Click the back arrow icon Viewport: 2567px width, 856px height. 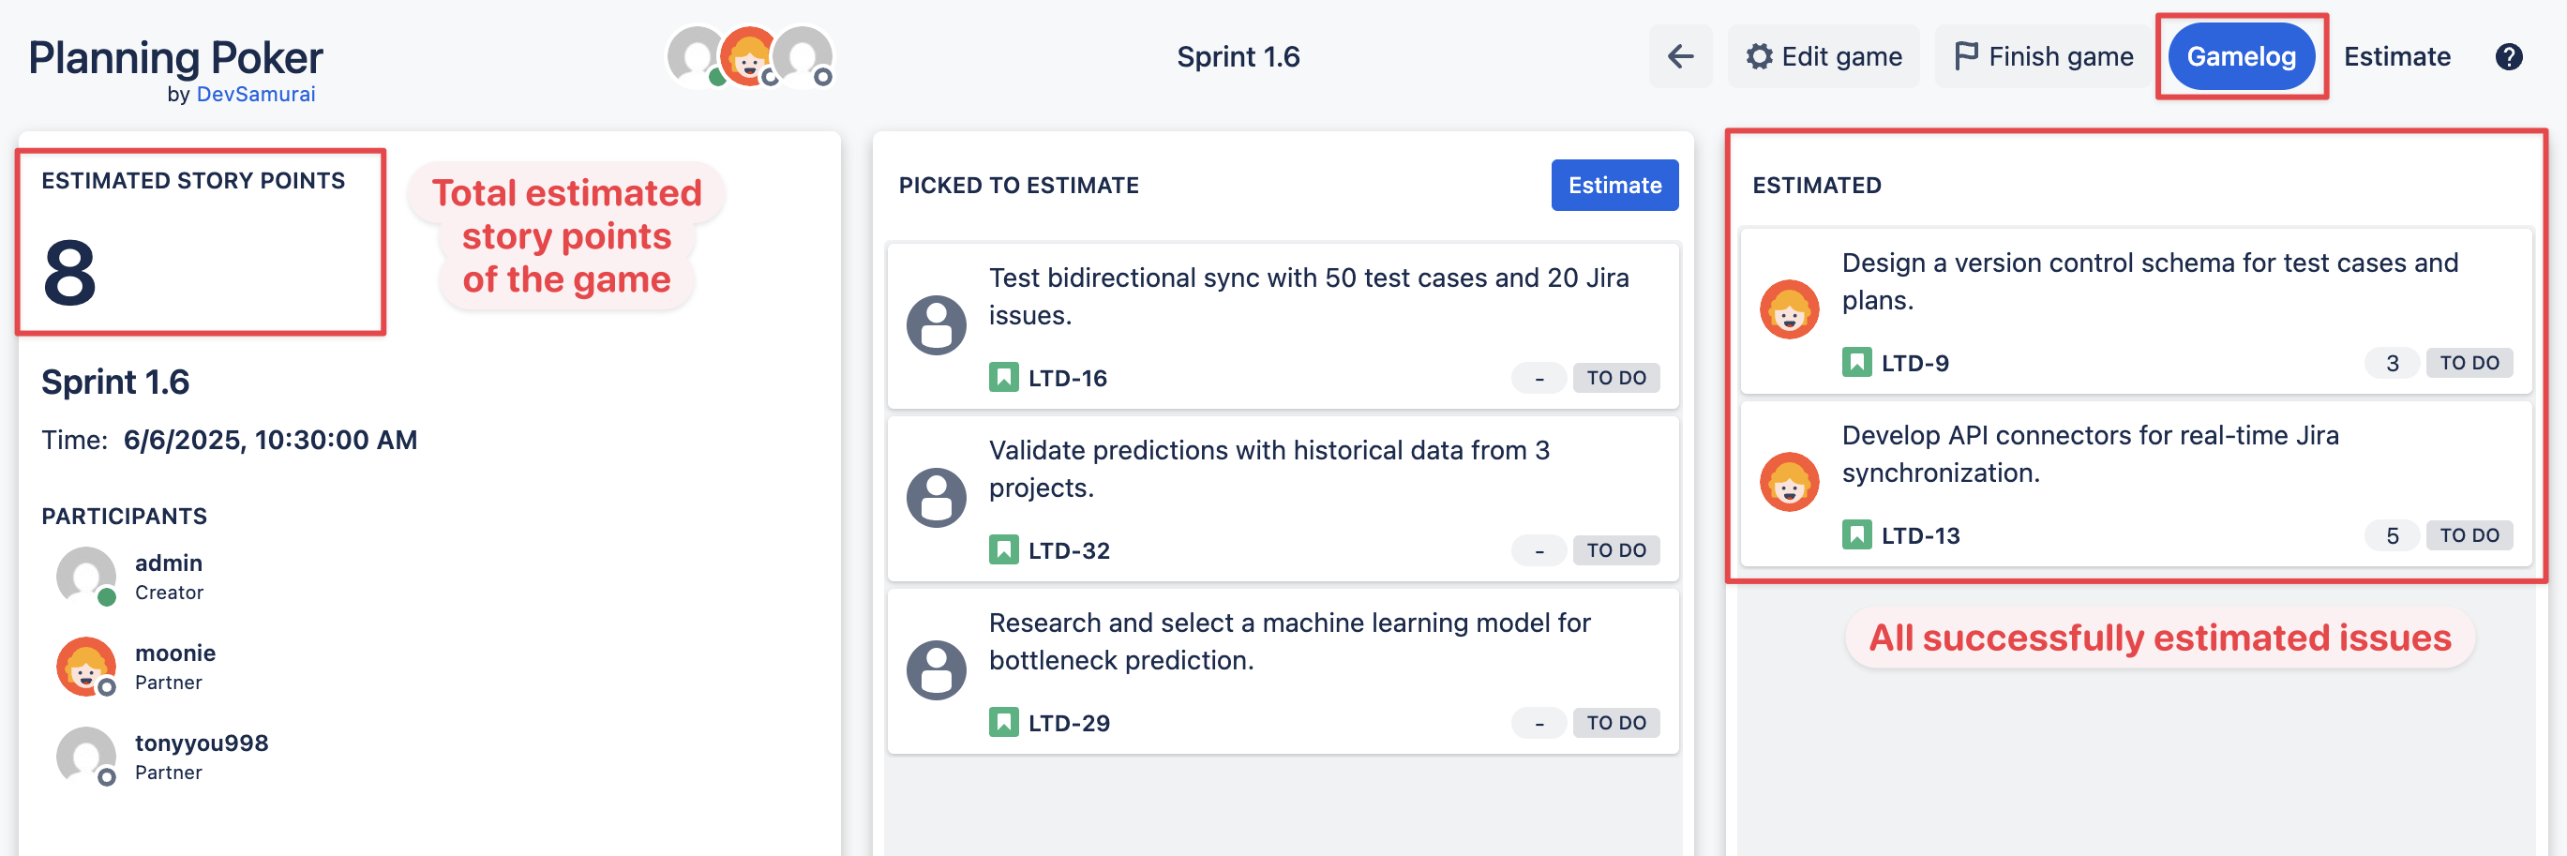(1680, 57)
